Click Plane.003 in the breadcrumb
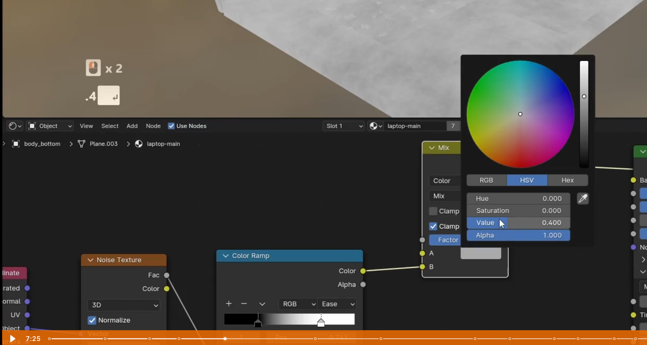Viewport: 647px width, 345px height. tap(104, 144)
